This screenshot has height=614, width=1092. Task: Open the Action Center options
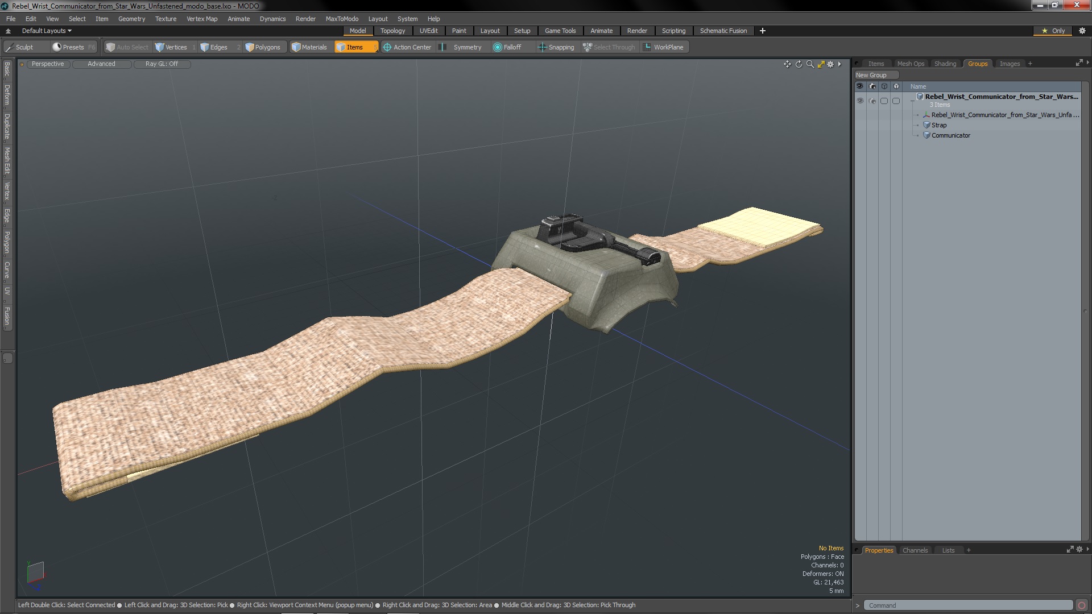pyautogui.click(x=407, y=47)
